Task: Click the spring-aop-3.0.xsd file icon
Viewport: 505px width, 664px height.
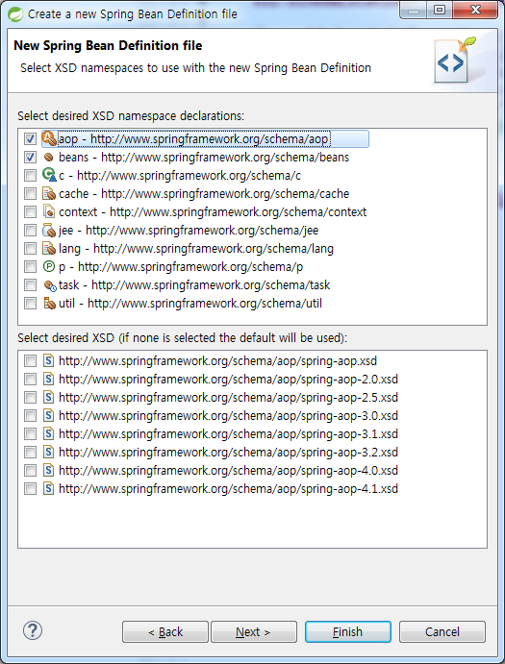Action: click(x=49, y=415)
